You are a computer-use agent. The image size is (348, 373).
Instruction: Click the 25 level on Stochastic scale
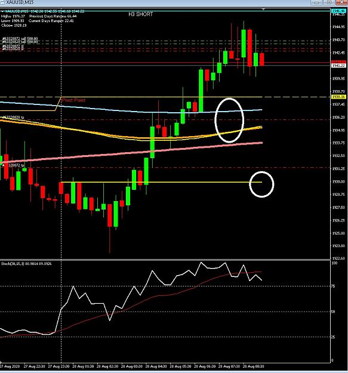(334, 337)
